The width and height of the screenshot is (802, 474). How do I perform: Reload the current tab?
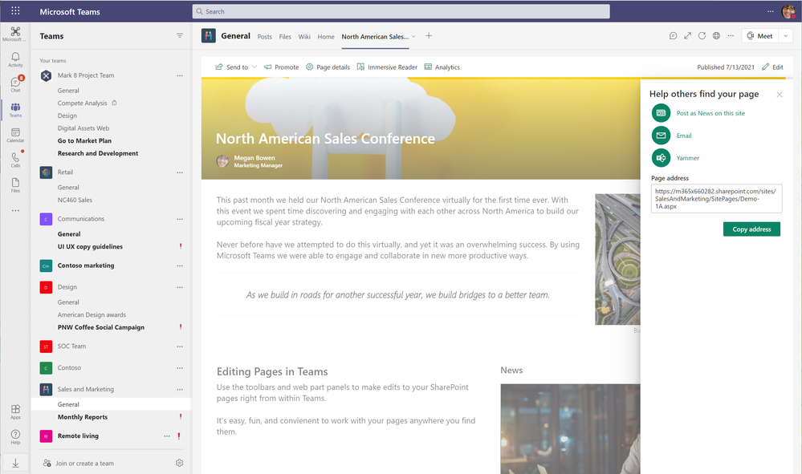click(x=702, y=36)
